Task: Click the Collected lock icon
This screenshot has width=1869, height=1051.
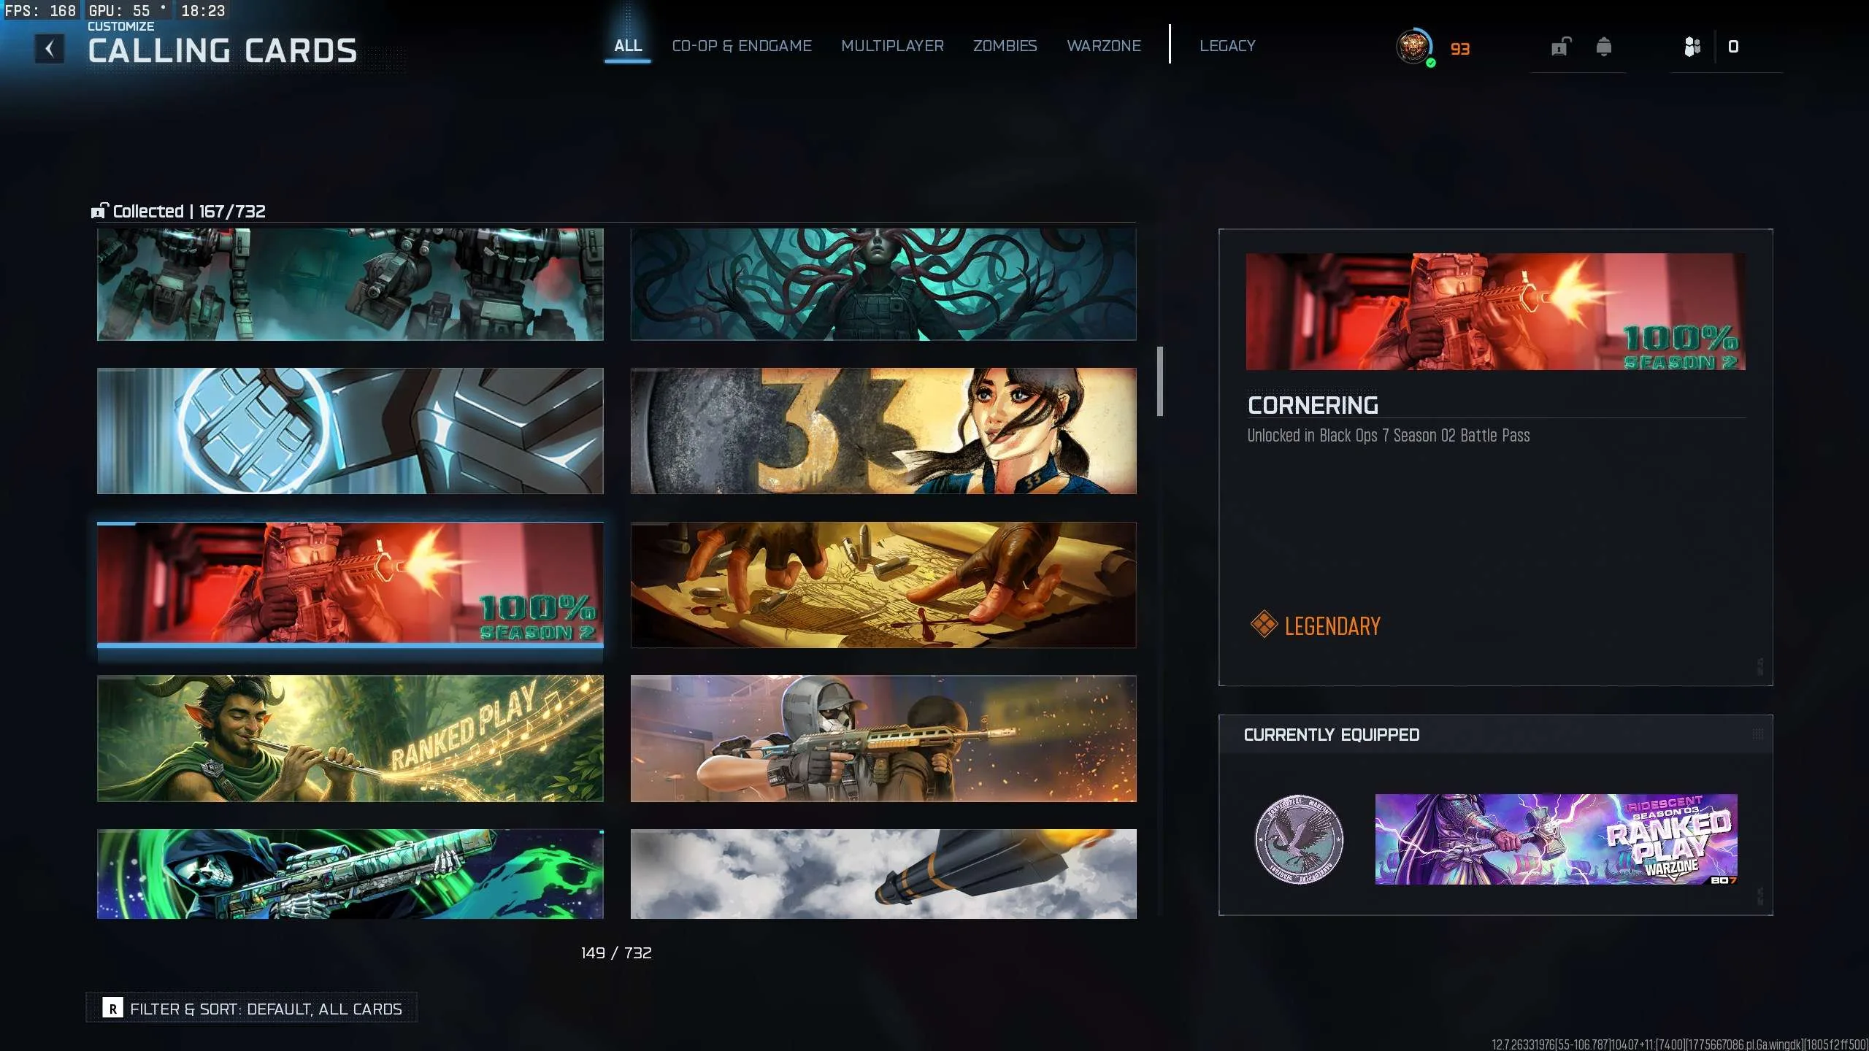Action: tap(99, 211)
